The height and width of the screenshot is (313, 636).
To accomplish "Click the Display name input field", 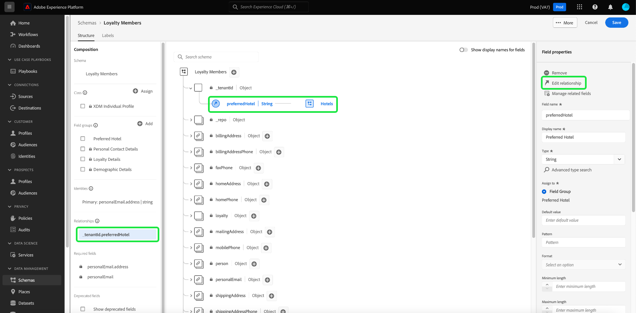I will click(583, 137).
